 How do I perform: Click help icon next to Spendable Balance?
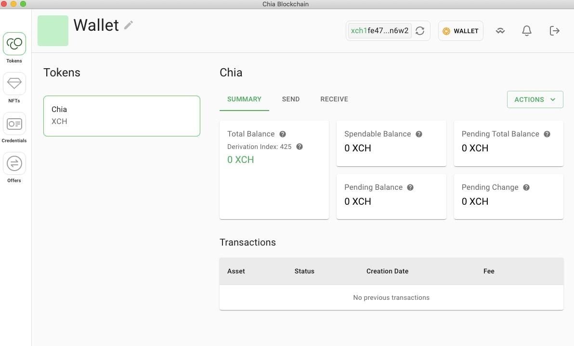coord(419,134)
